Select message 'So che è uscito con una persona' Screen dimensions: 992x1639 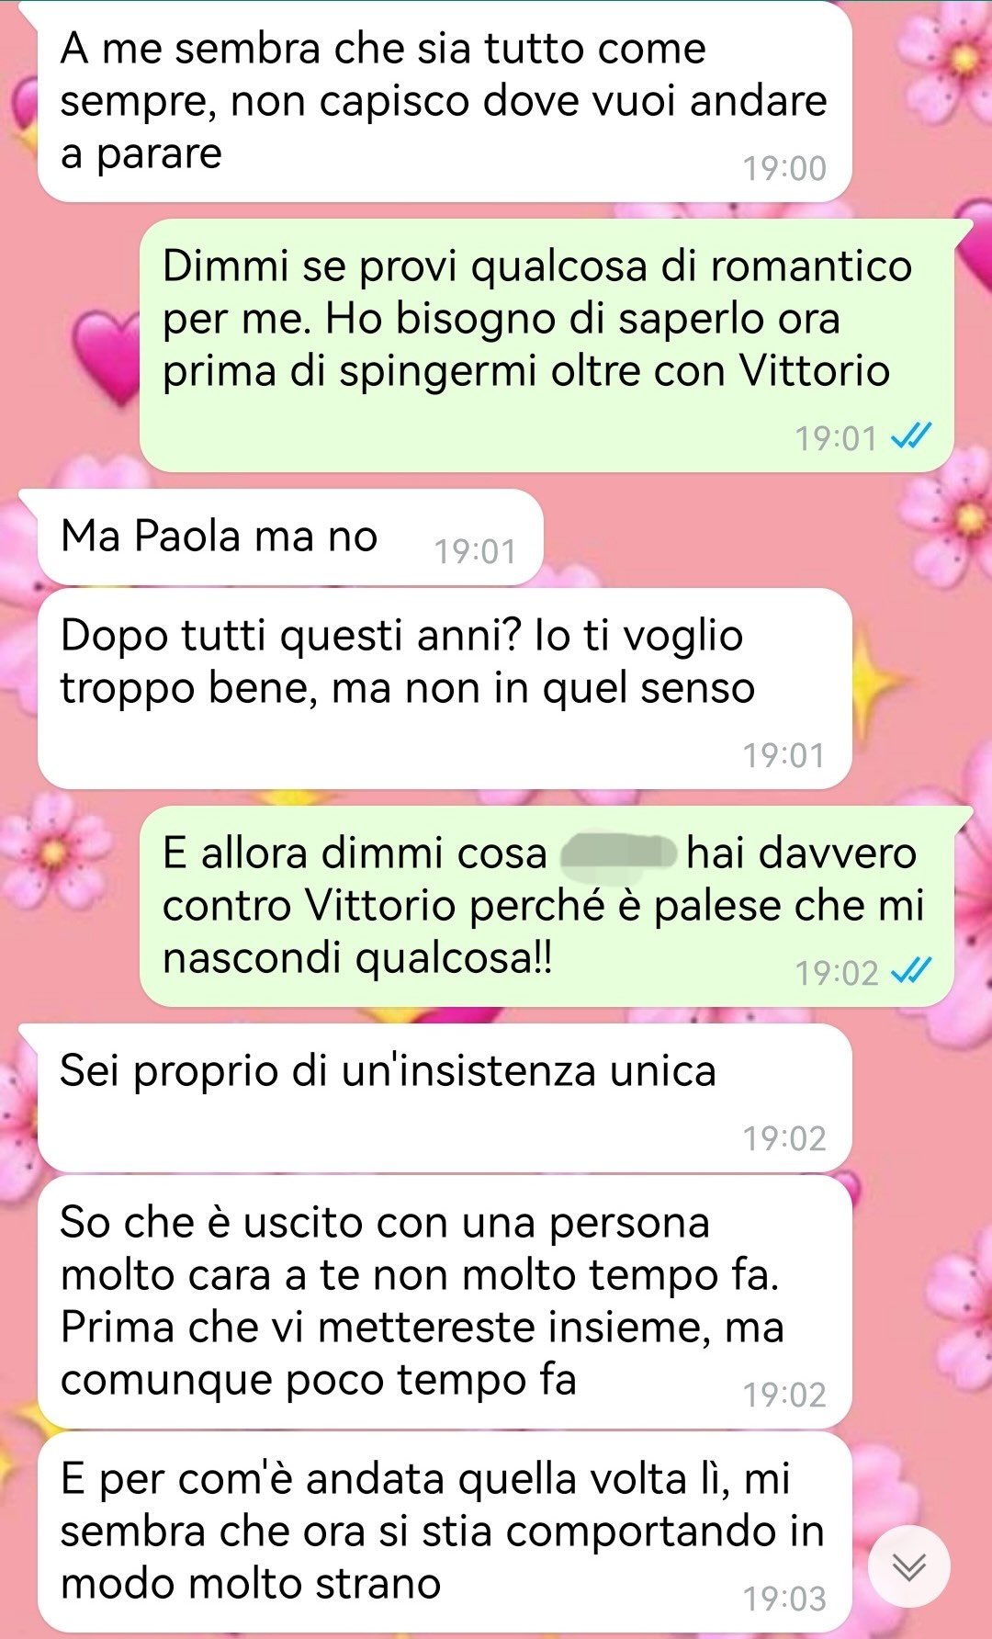pos(445,1301)
